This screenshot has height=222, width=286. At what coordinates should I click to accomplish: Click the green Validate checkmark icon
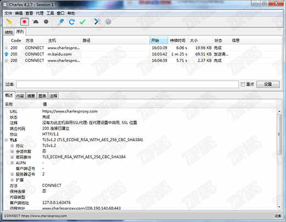coord(82,22)
